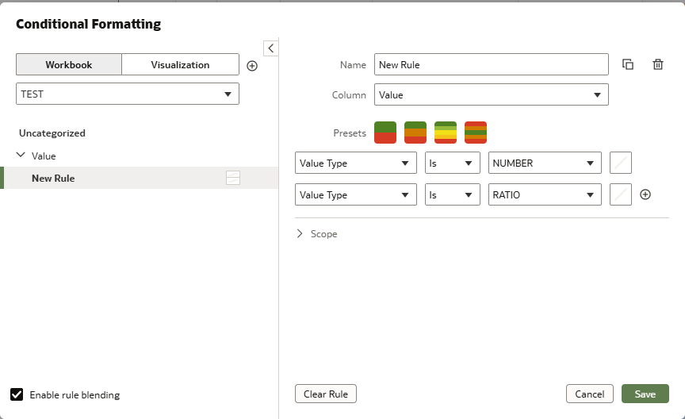Open the Is operator dropdown for RATIO row

click(x=453, y=194)
